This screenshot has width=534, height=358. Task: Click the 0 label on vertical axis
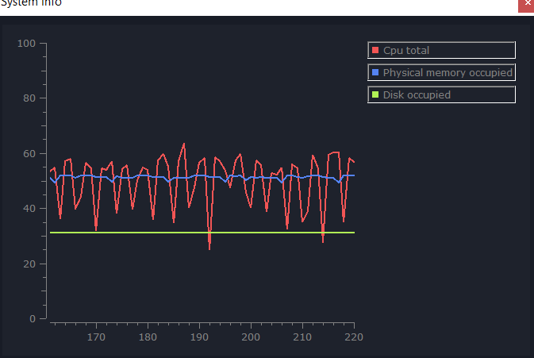(33, 319)
